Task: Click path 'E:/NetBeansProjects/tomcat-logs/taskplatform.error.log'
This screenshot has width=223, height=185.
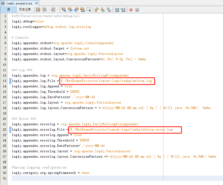Action: tap(121, 130)
